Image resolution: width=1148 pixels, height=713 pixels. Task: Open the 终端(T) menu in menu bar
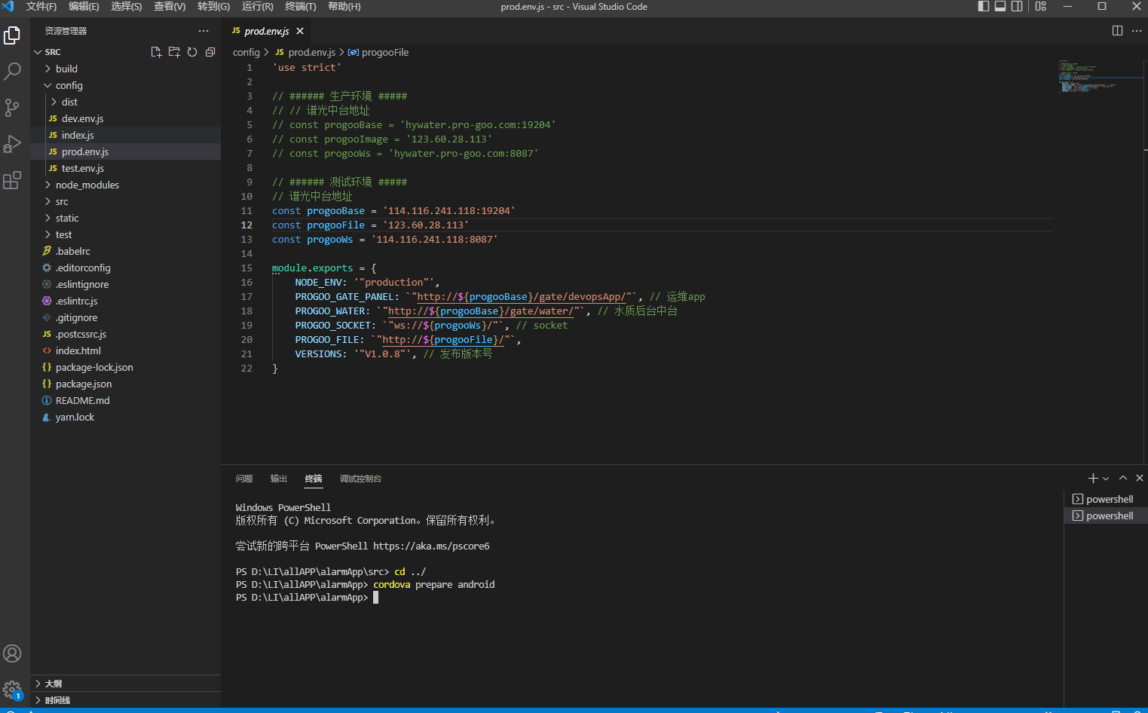300,7
